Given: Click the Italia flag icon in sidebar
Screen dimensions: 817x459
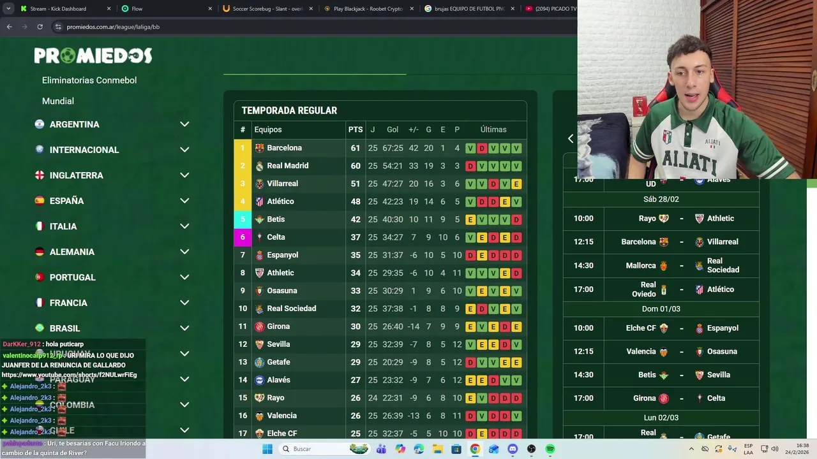Looking at the screenshot, I should 40,226.
